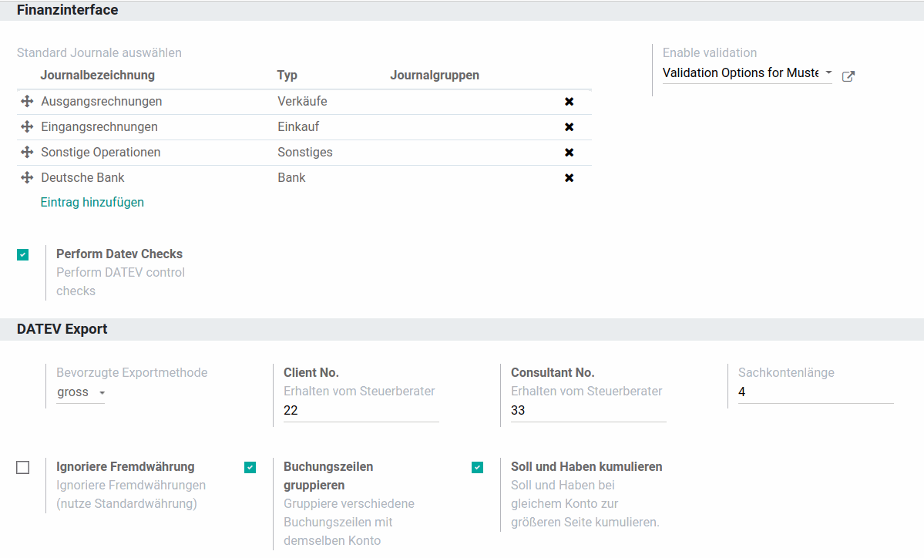Screen dimensions: 924x558
Task: Toggle Soll und Haben kumulieren checkbox
Action: pyautogui.click(x=477, y=467)
